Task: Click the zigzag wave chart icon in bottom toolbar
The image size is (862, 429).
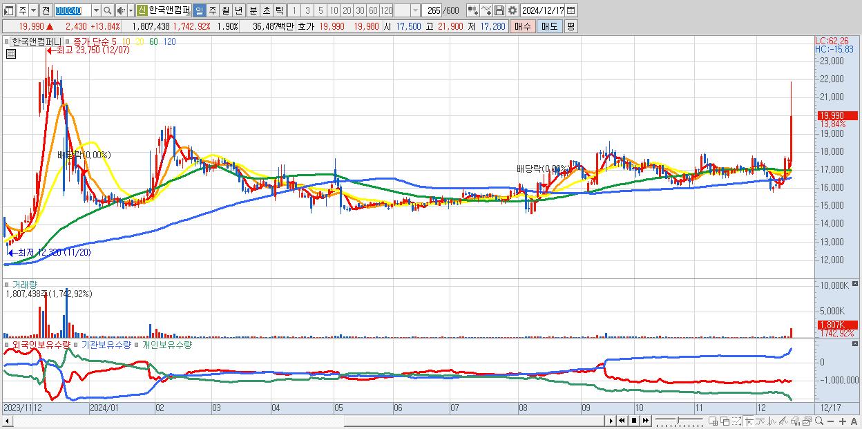Action: [x=772, y=421]
